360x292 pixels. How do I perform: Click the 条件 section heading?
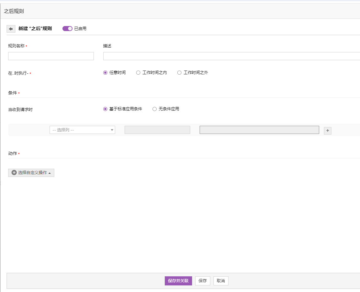(13, 93)
